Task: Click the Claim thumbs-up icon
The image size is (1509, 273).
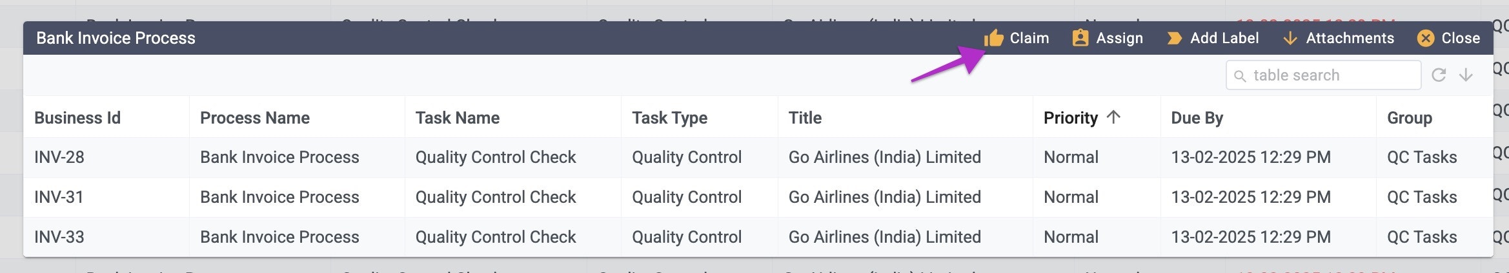Action: pyautogui.click(x=993, y=38)
